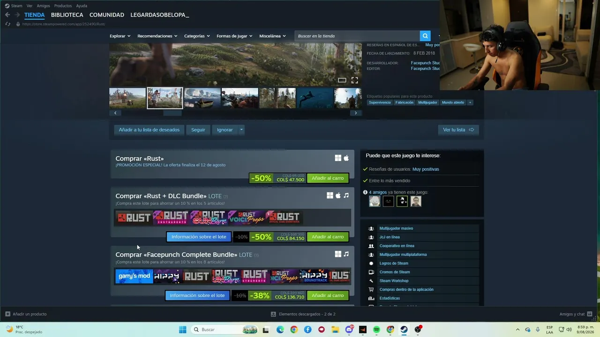Click the JcJ en línea feature icon
Viewport: 600px width, 337px height.
point(371,237)
